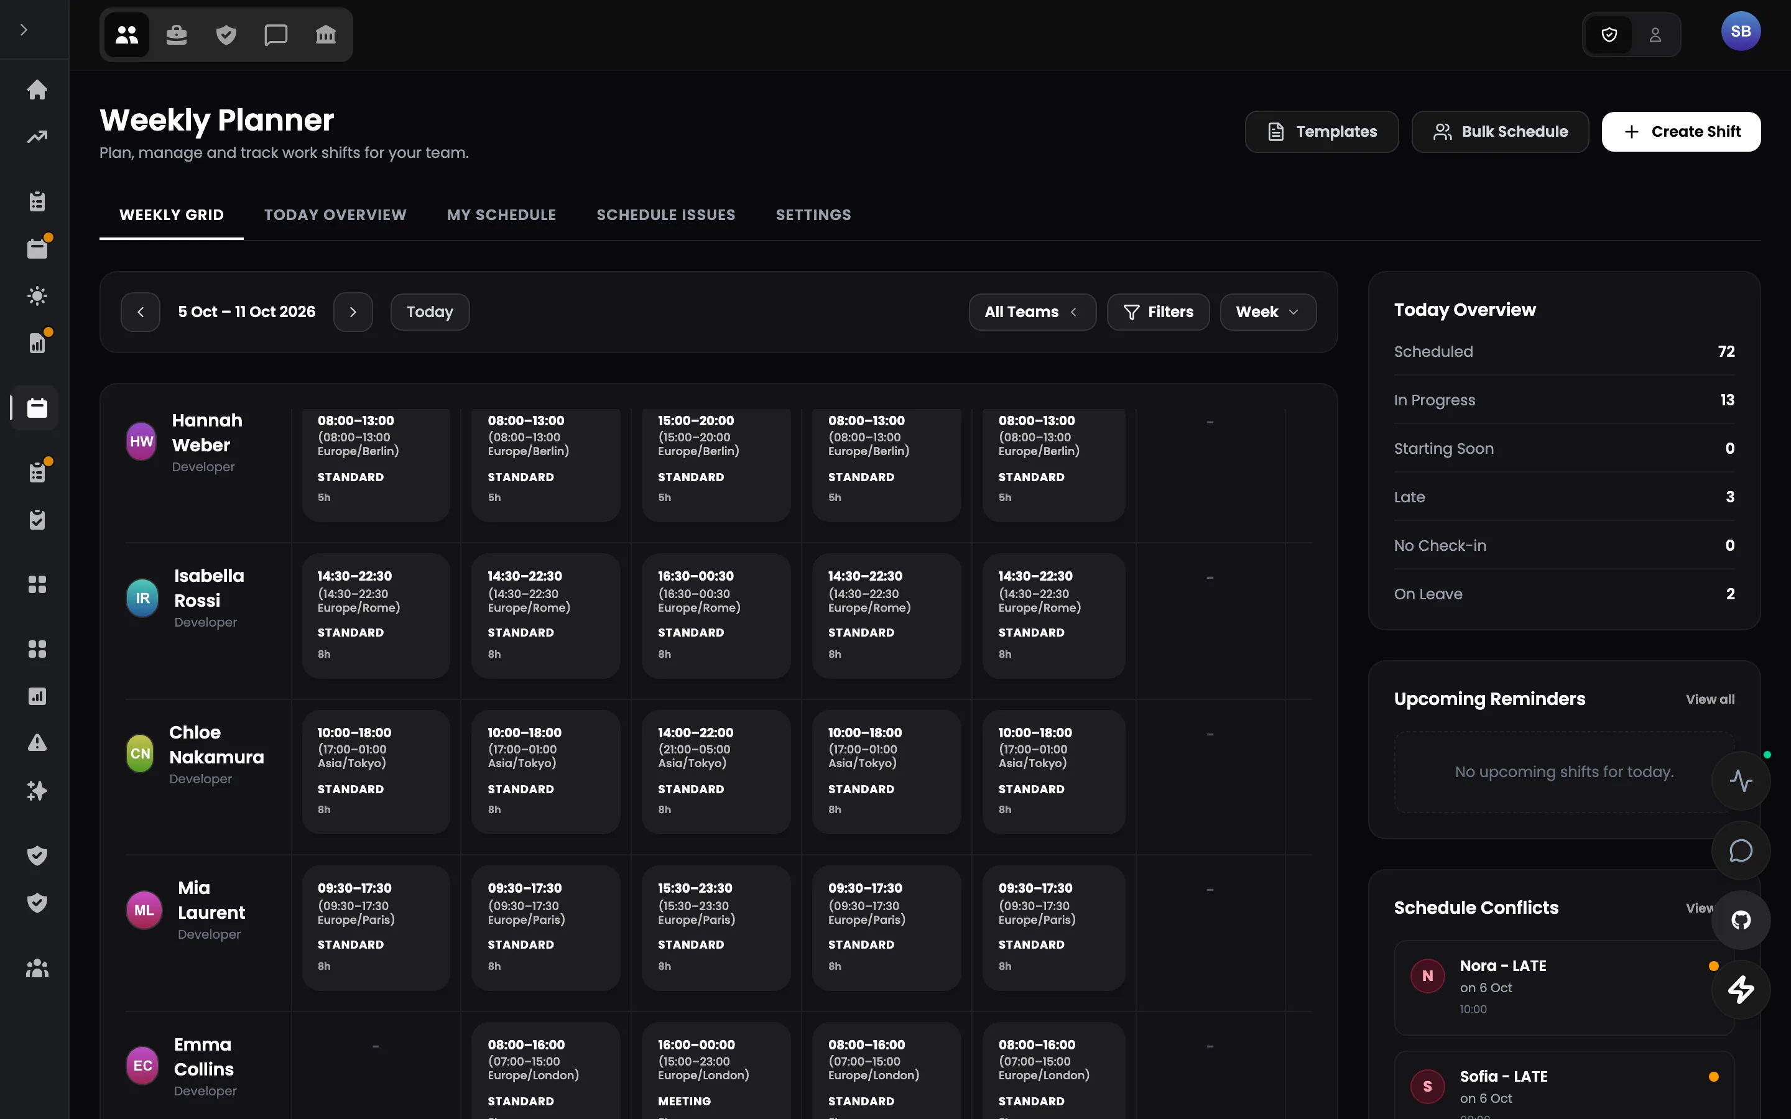This screenshot has height=1119, width=1791.
Task: Open the All Teams dropdown
Action: [1032, 311]
